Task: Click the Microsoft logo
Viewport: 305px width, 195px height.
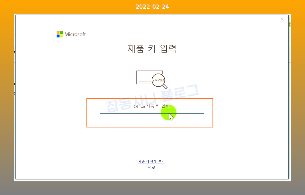Action: 71,34
